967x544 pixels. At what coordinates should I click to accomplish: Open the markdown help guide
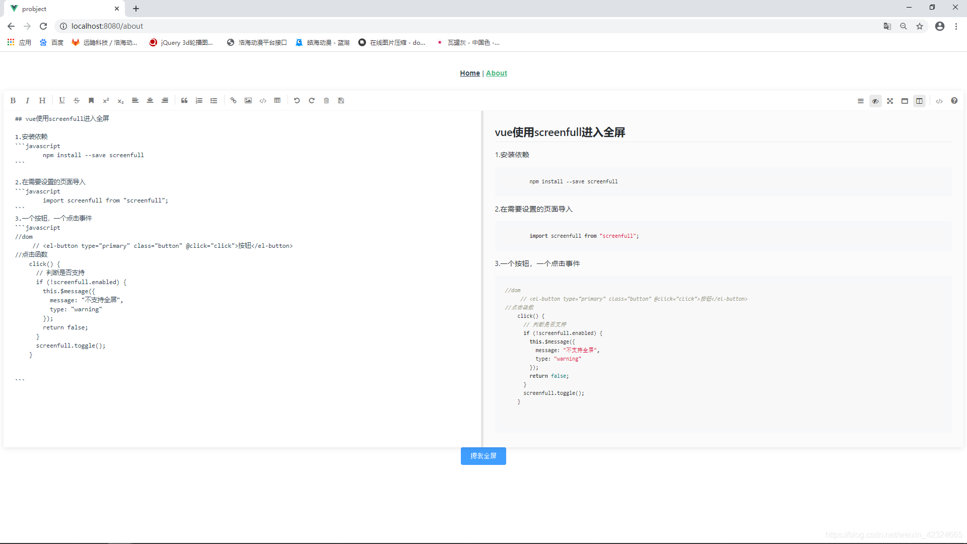(954, 101)
